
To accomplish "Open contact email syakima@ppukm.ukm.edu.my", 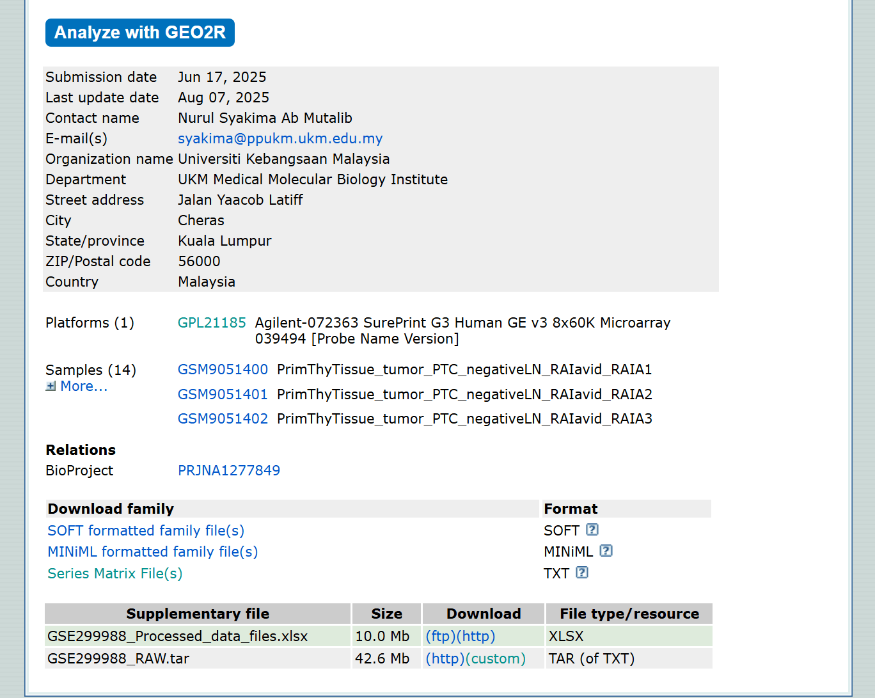I will 280,139.
